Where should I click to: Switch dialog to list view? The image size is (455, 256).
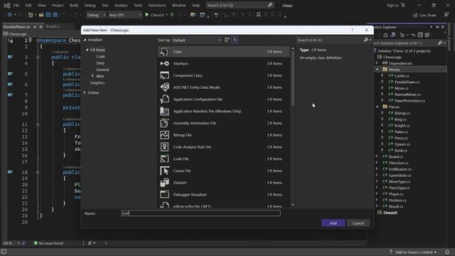pyautogui.click(x=235, y=40)
